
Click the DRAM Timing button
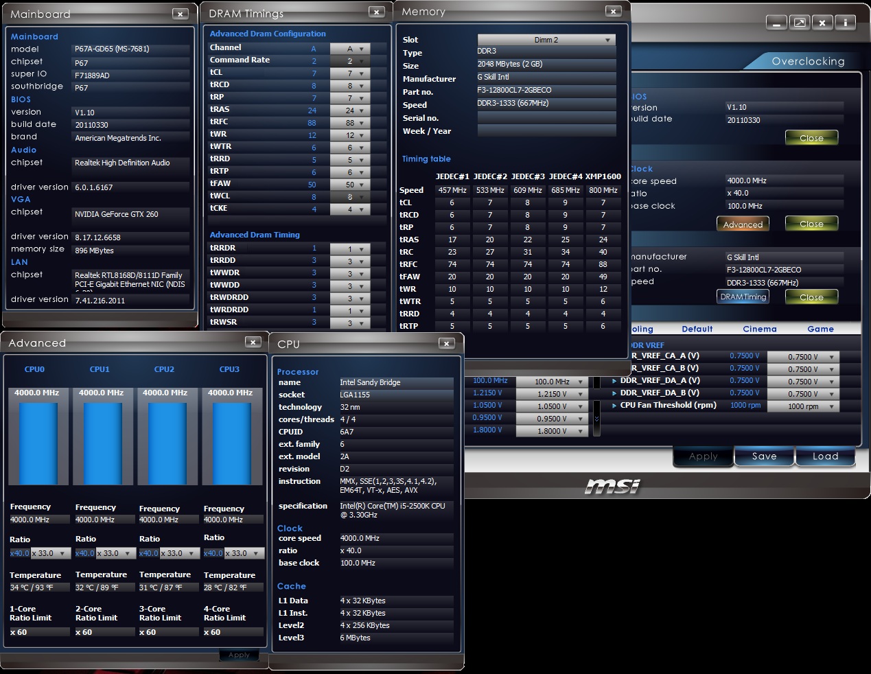[743, 297]
